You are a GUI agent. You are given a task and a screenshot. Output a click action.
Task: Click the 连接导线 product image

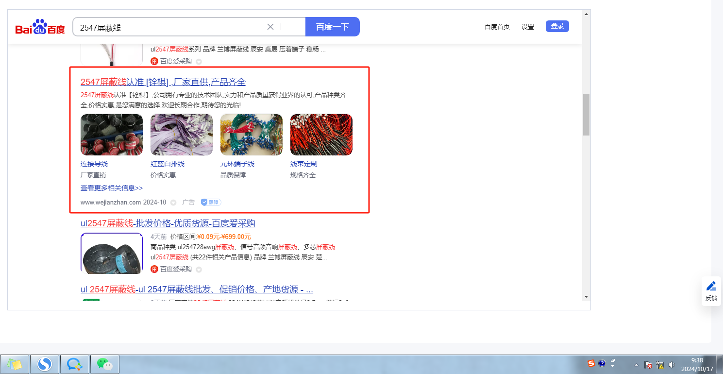click(112, 135)
